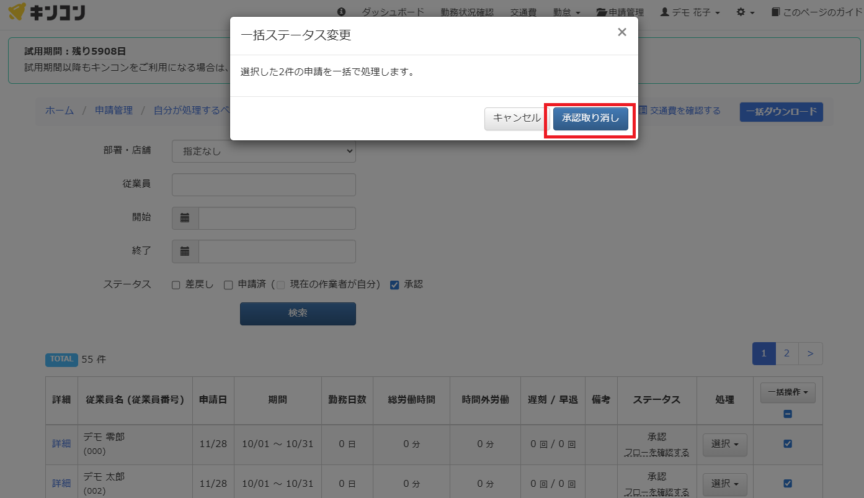The image size is (864, 498).
Task: Click the 開始 date input field
Action: pyautogui.click(x=277, y=218)
